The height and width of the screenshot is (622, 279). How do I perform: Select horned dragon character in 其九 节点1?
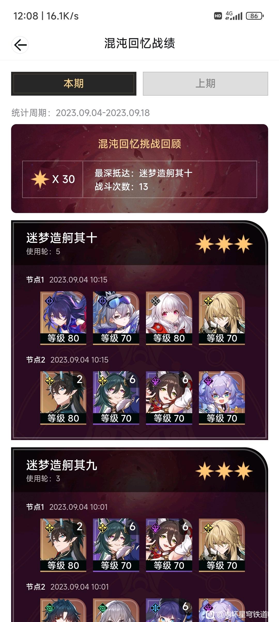(x=63, y=545)
